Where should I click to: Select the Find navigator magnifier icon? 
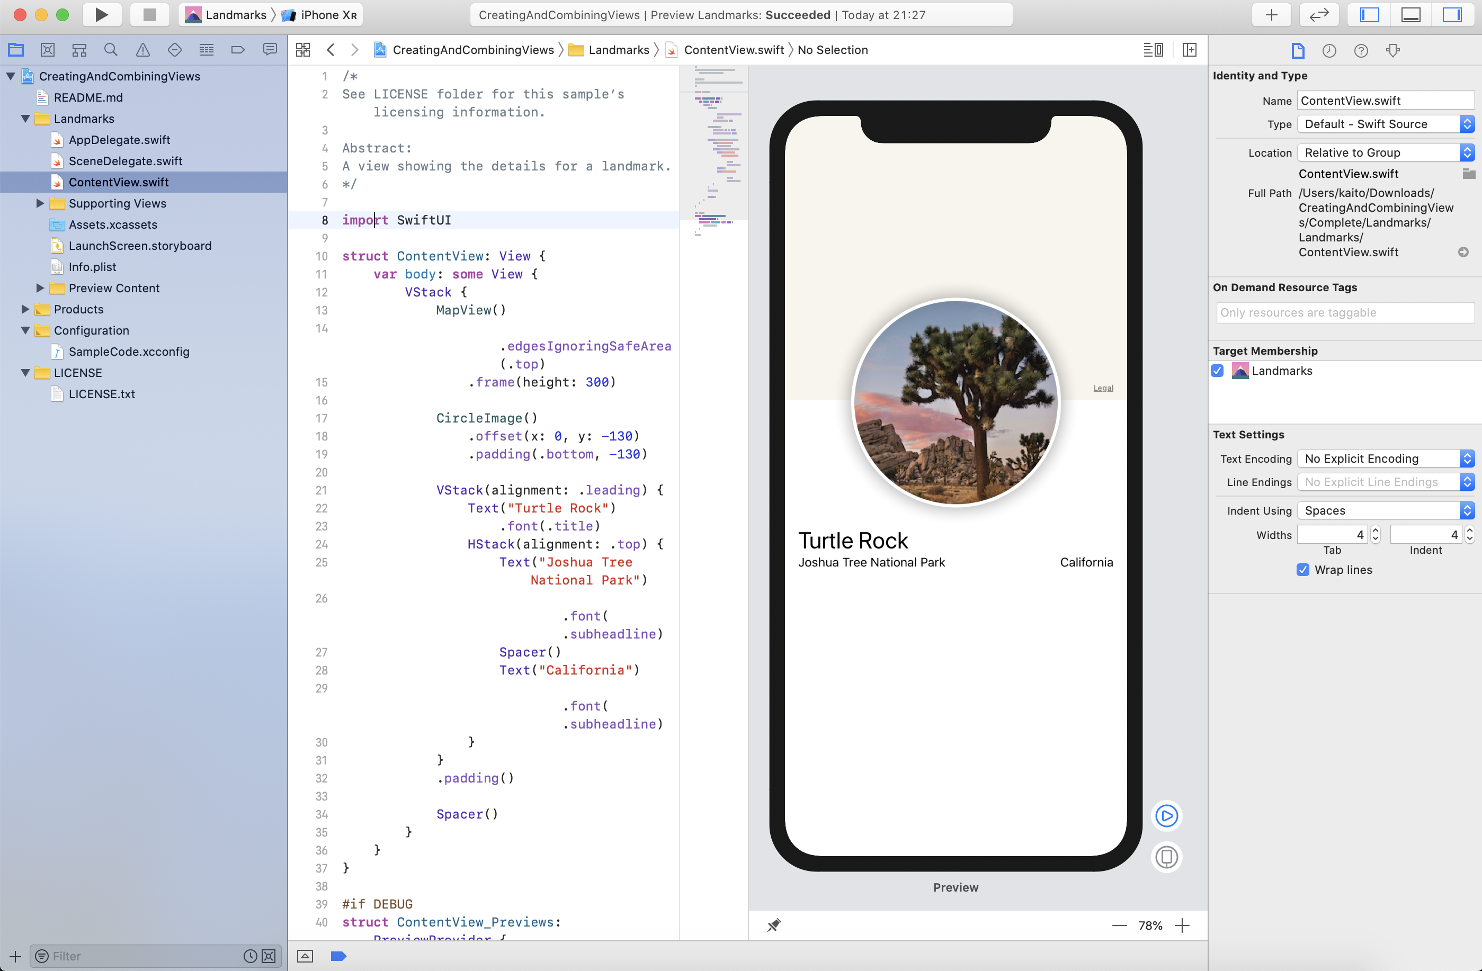111,50
